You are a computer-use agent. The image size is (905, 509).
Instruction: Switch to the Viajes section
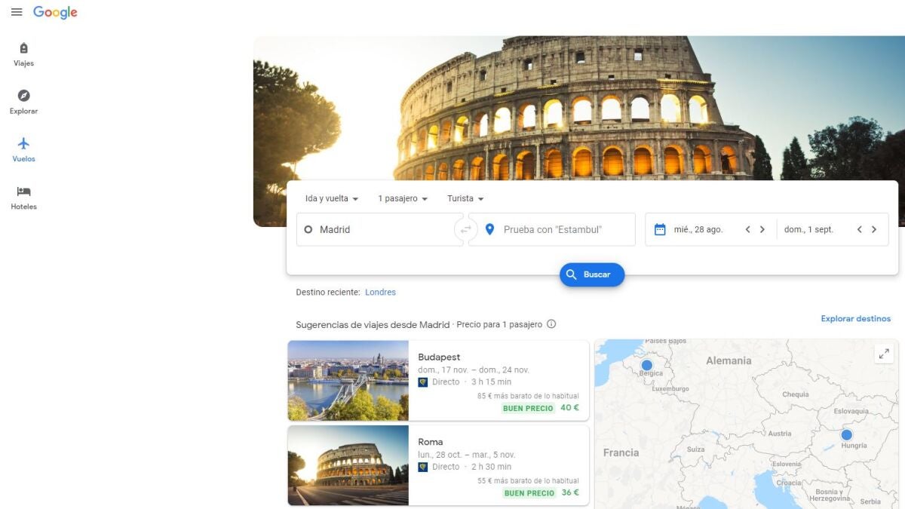[23, 54]
